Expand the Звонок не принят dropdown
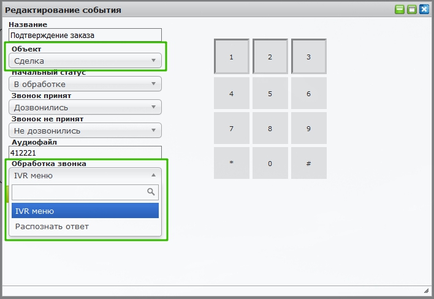The height and width of the screenshot is (299, 434). pyautogui.click(x=85, y=131)
